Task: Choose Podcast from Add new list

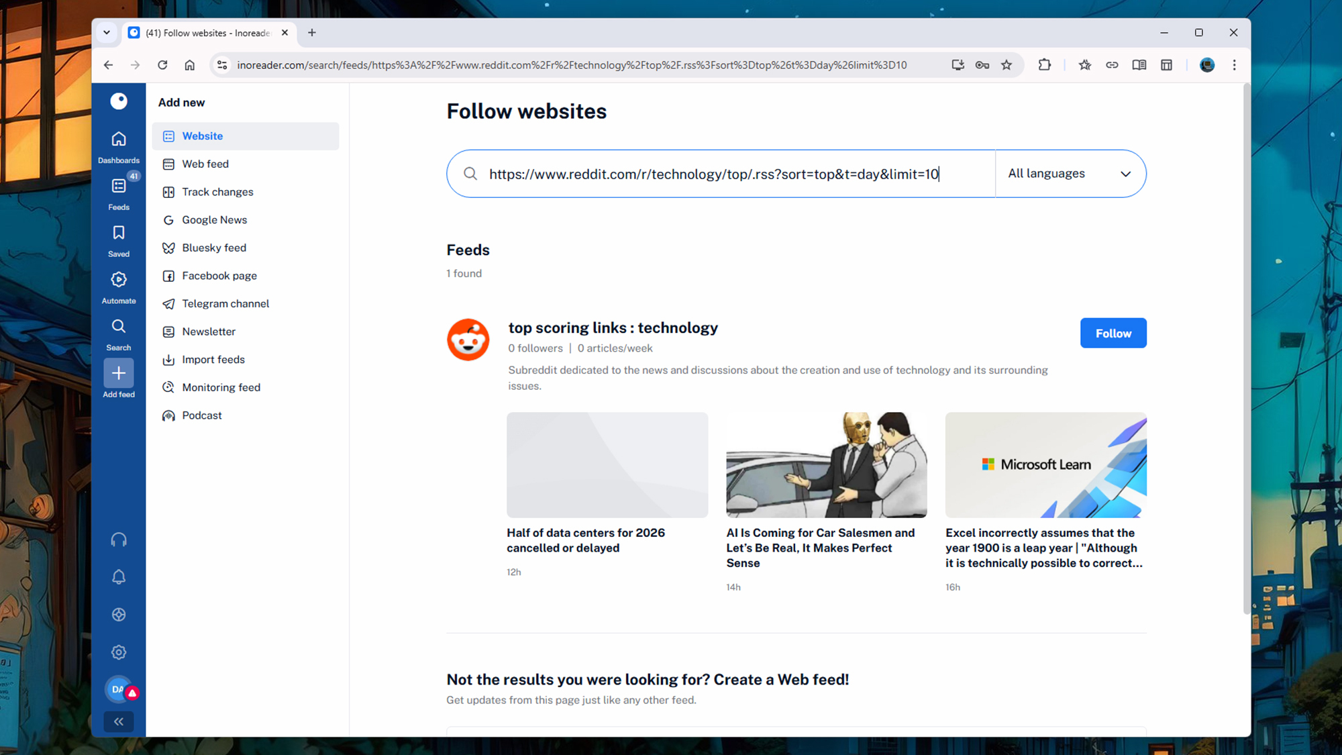Action: 201,415
